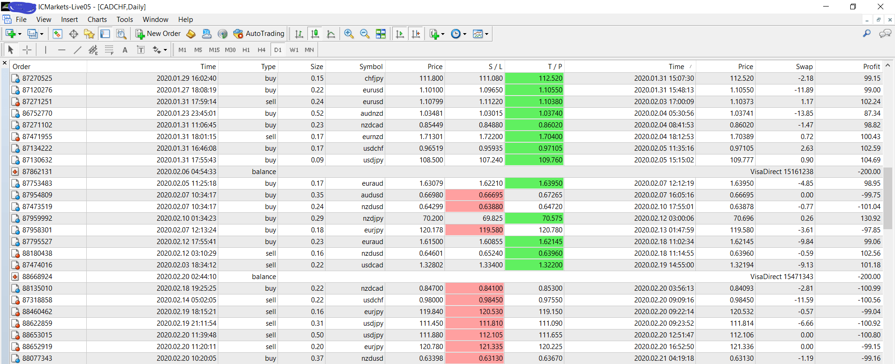This screenshot has width=895, height=364.
Task: Click T/P cell 1.63950 for euraud
Action: (x=534, y=183)
